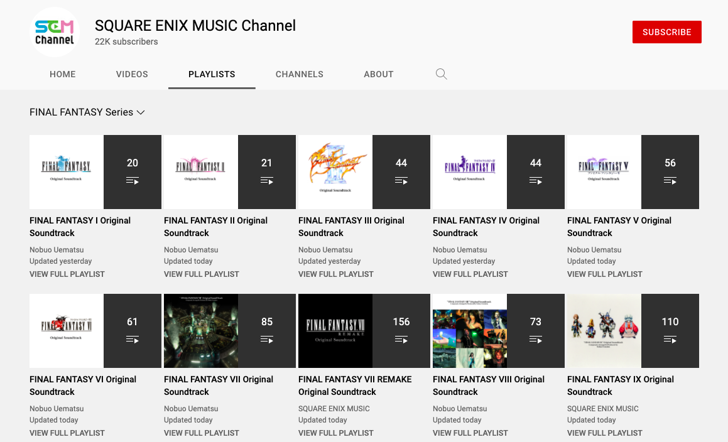Screen dimensions: 728x442
Task: Click the 22K subscribers text
Action: (x=126, y=42)
